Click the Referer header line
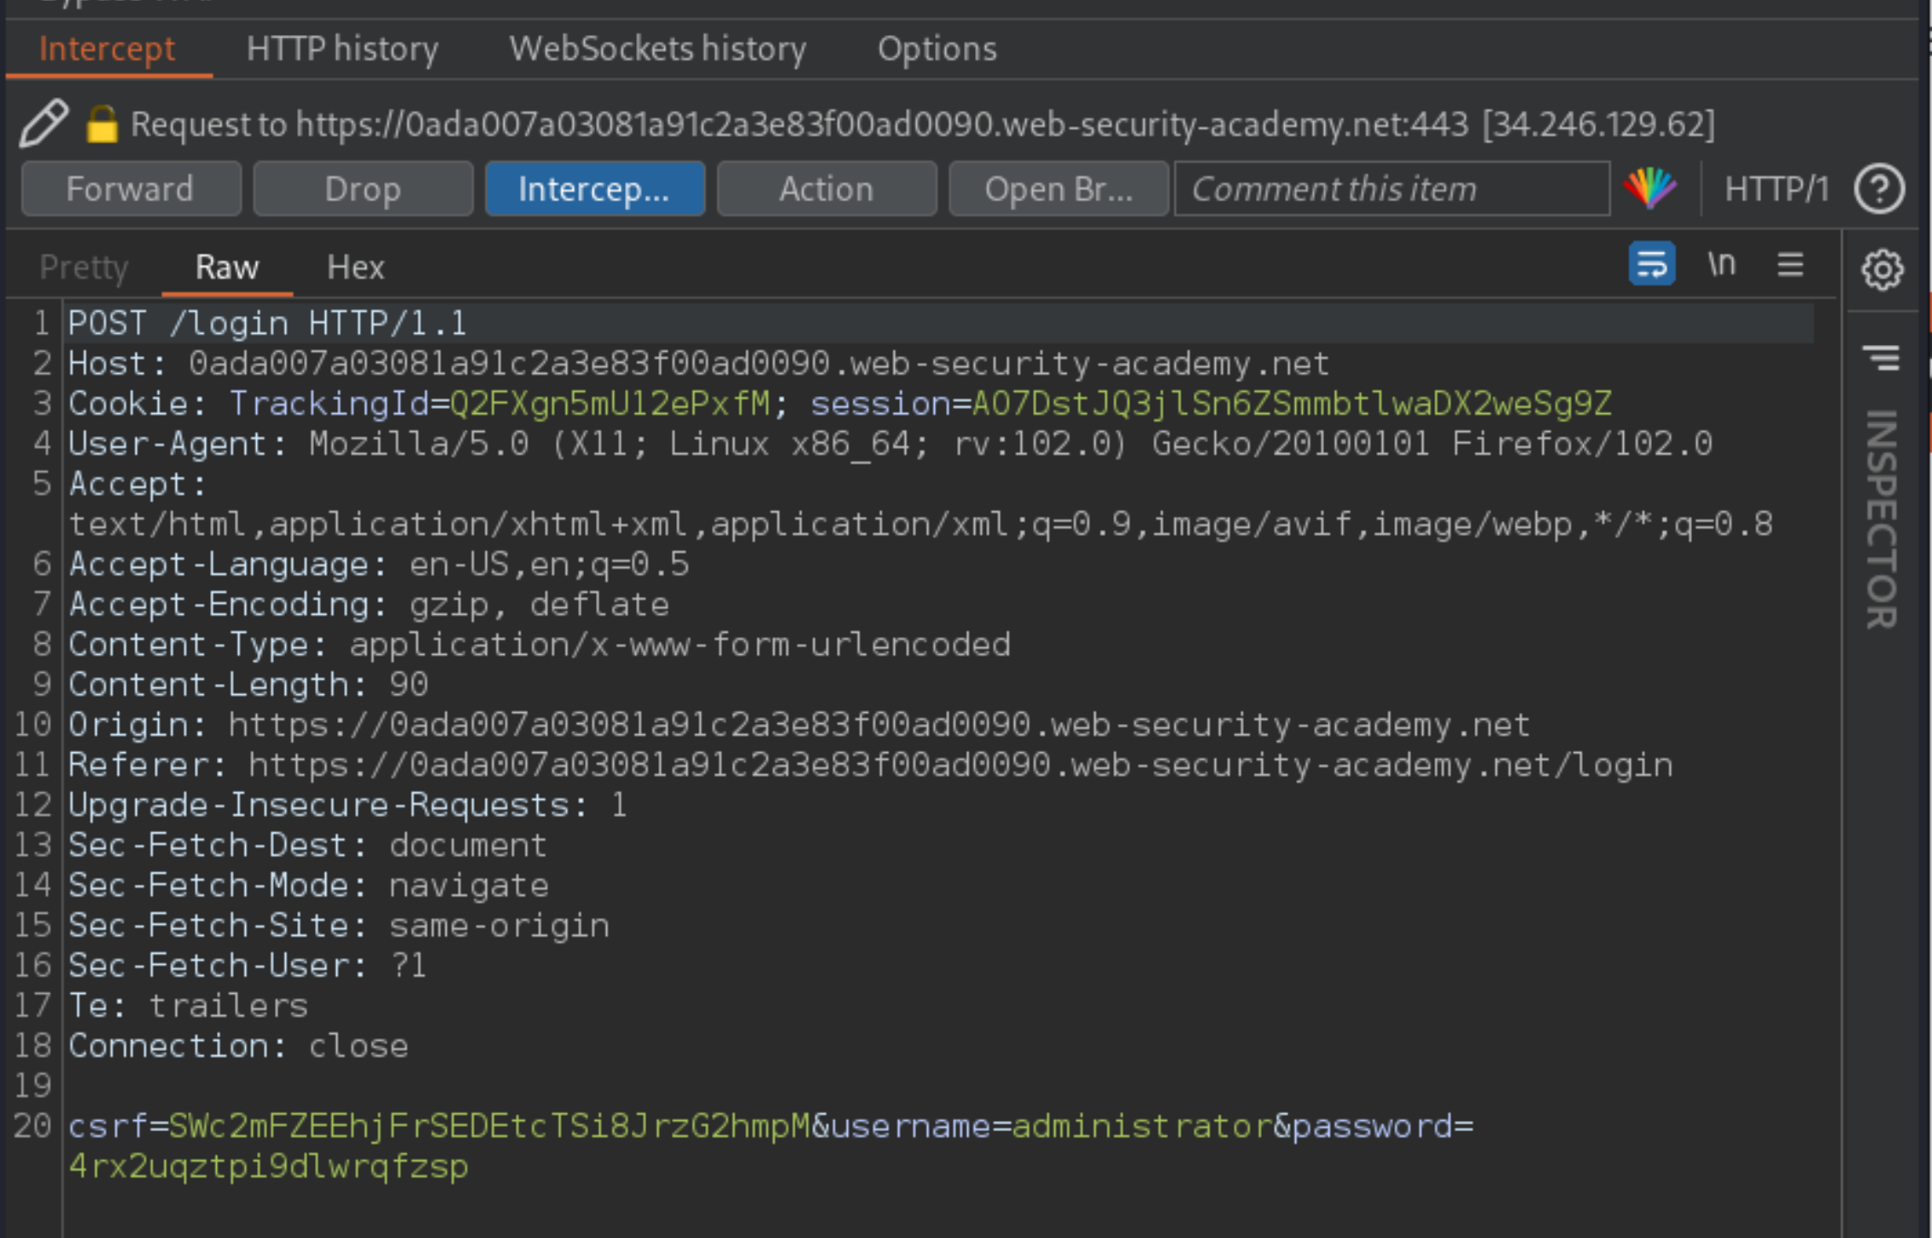This screenshot has width=1932, height=1238. point(871,765)
